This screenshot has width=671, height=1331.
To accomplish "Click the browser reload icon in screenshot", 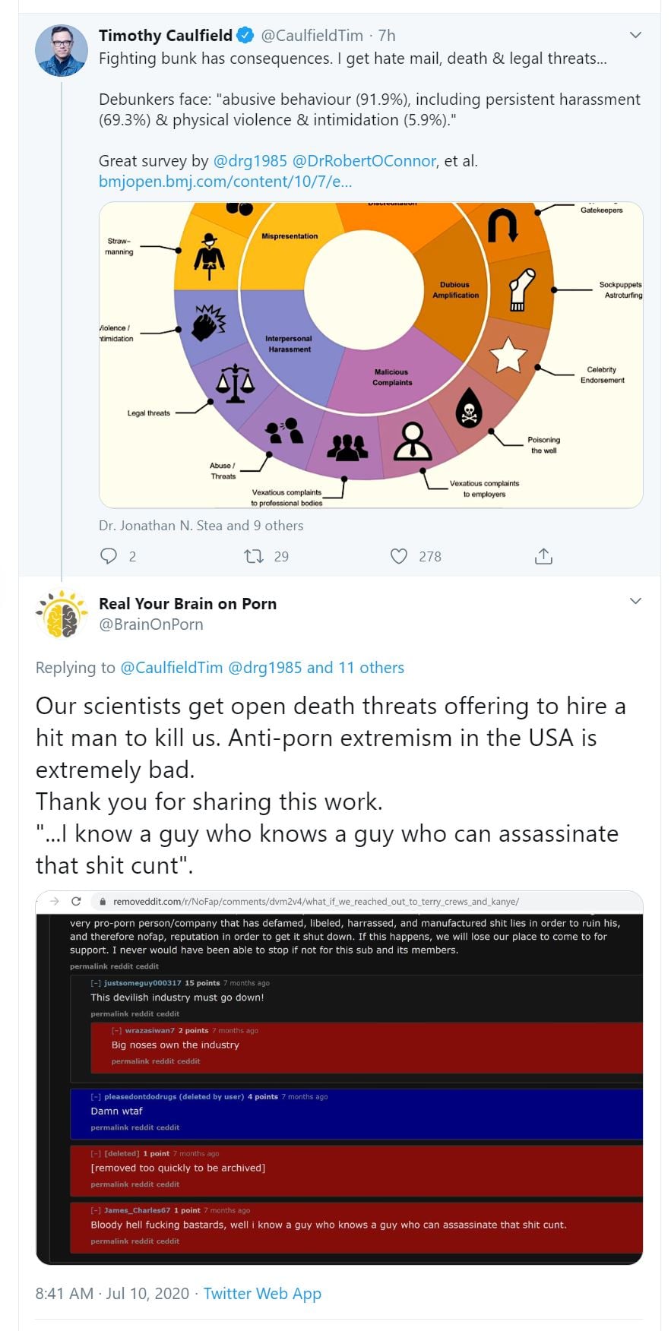I will (x=76, y=901).
